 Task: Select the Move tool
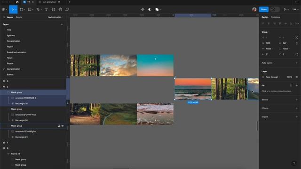coord(13,9)
